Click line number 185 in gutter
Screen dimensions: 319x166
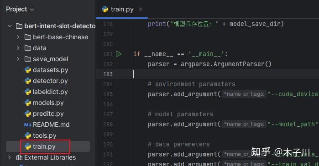coord(108,94)
